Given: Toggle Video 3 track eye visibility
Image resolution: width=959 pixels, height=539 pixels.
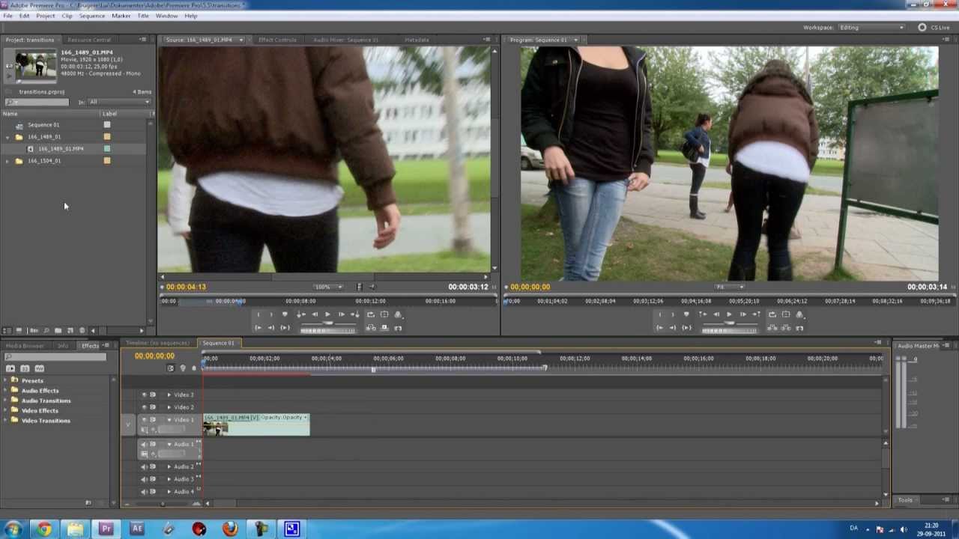Looking at the screenshot, I should point(144,395).
